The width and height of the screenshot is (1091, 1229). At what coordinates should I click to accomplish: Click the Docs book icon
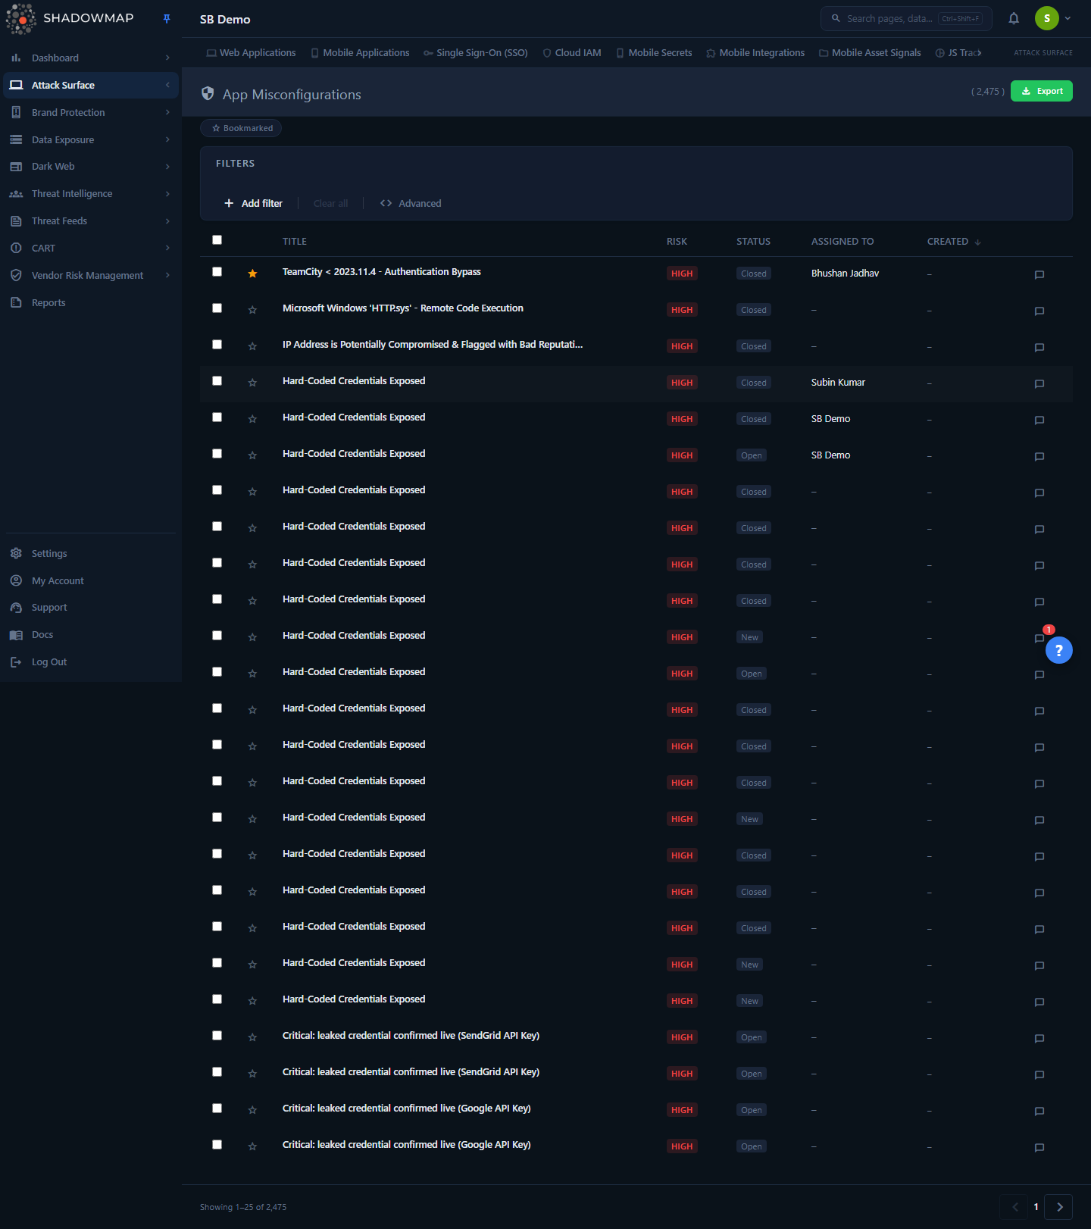[16, 635]
